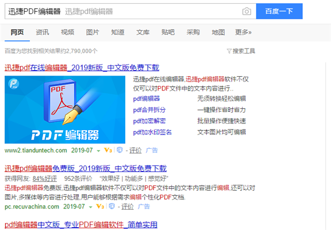Switch to the 资讯 tab

[x=42, y=33]
